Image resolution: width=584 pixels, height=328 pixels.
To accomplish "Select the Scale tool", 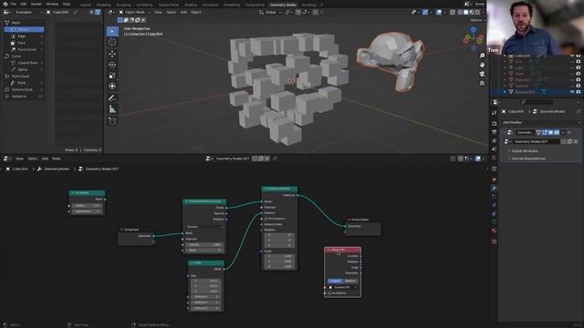I will click(x=112, y=76).
